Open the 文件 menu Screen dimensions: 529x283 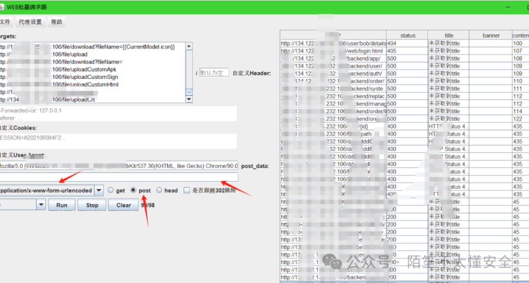5,22
